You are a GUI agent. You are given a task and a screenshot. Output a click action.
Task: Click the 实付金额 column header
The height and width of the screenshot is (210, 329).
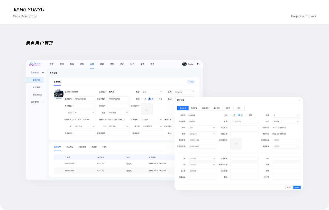click(x=101, y=157)
